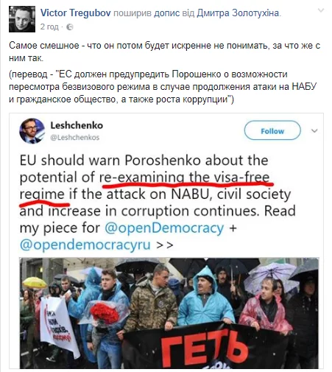Viewport: 332px width, 372px height.
Task: Open the Leshchenko round avatar
Action: 32,131
